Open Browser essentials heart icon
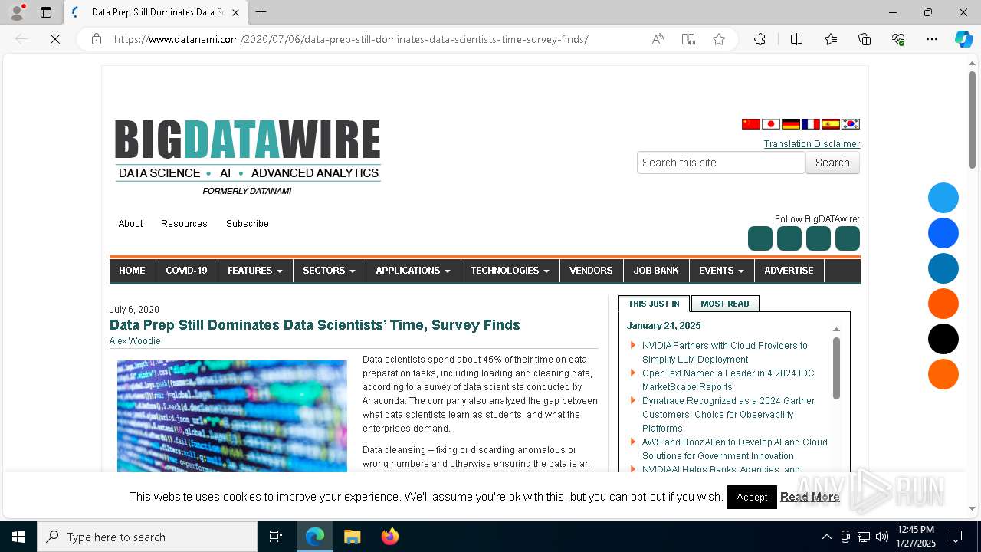 [x=898, y=39]
